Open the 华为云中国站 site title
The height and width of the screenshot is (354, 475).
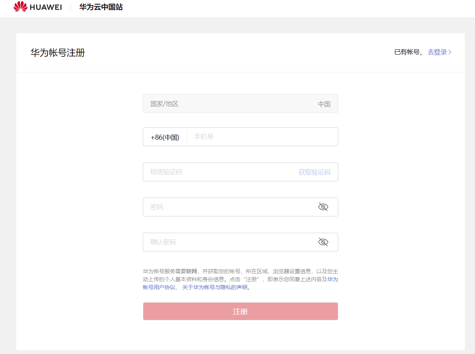click(x=101, y=7)
